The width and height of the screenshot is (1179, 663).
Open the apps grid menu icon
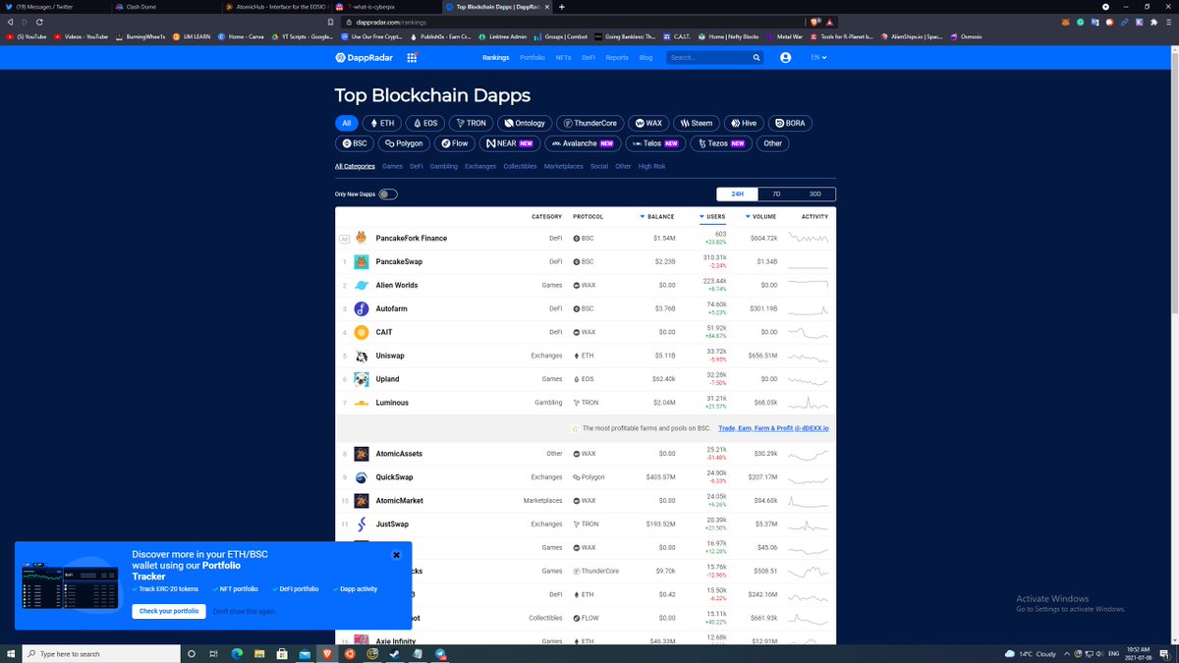pos(412,58)
